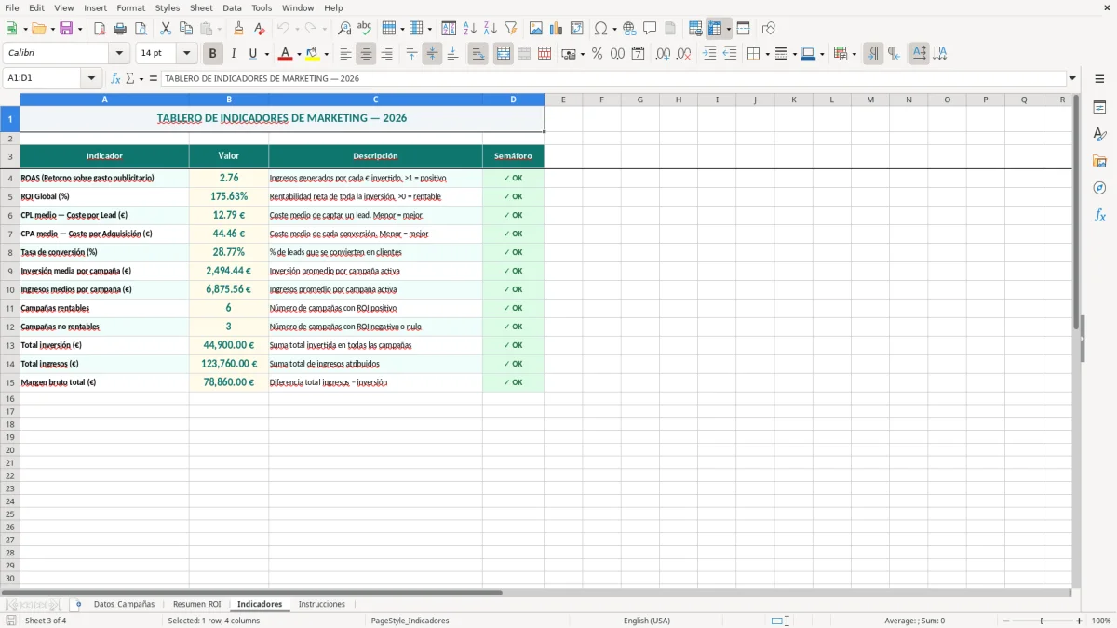Insert a chart
This screenshot has height=628, width=1117.
point(557,29)
